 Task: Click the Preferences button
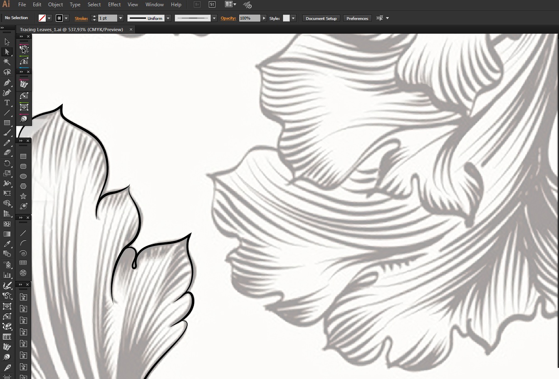point(357,18)
